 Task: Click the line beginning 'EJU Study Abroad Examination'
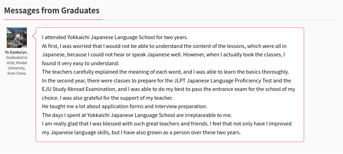(168, 89)
